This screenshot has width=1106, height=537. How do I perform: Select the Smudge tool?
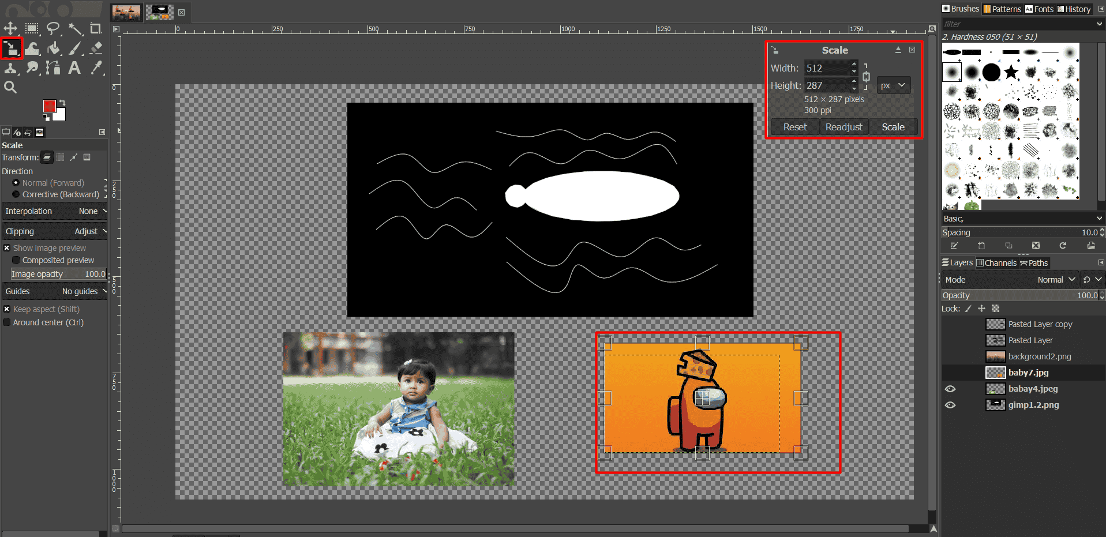point(32,68)
